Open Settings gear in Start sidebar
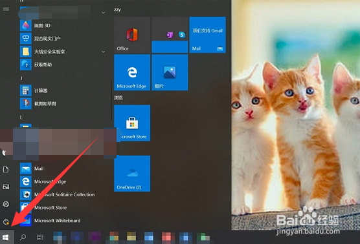360x244 pixels. tap(6, 204)
